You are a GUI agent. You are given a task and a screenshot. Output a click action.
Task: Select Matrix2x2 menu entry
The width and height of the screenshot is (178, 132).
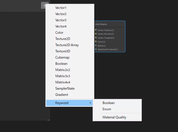pos(70,70)
